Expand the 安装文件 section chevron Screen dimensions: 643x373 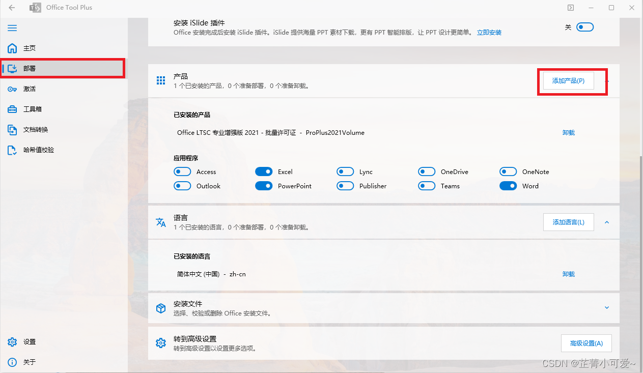click(607, 308)
